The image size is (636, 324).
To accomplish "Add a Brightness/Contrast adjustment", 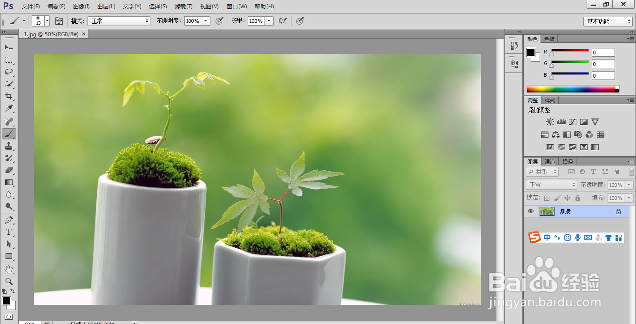I will (x=550, y=122).
